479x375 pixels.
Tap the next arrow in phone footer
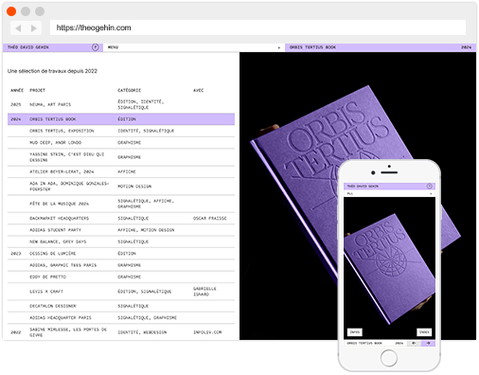[428, 343]
